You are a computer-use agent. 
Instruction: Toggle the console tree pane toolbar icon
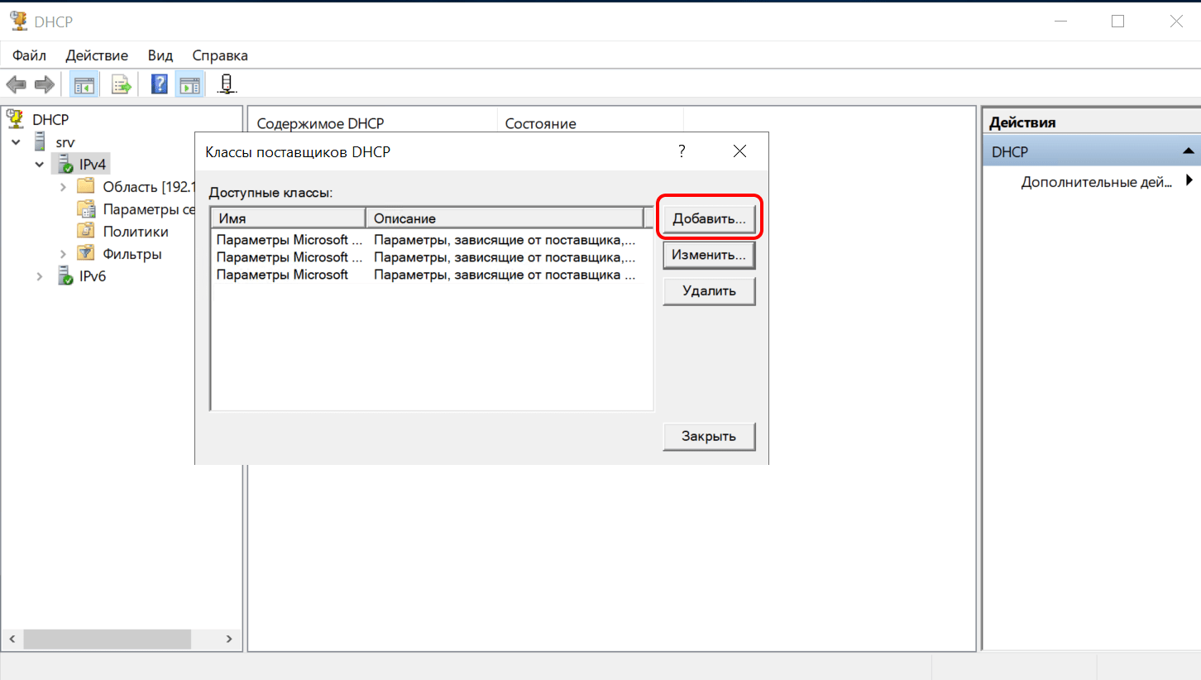pos(84,84)
